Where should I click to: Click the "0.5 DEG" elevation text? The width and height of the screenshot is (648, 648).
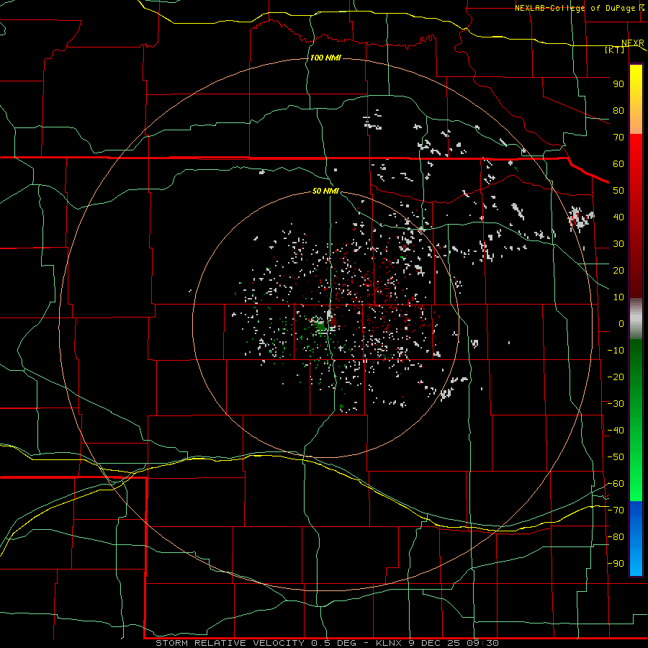(x=336, y=643)
